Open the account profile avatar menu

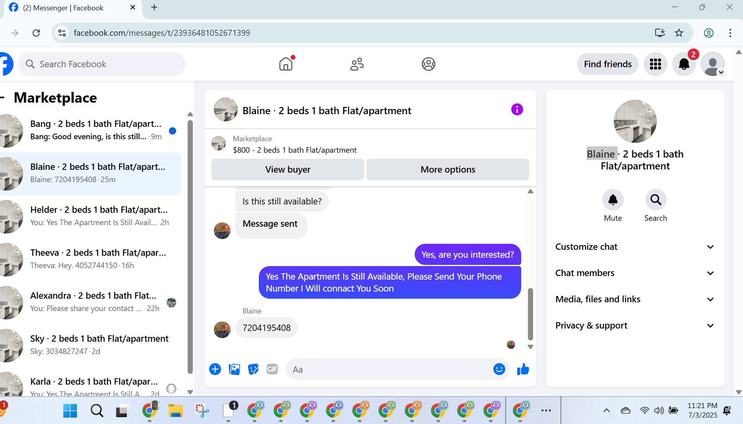(x=712, y=64)
